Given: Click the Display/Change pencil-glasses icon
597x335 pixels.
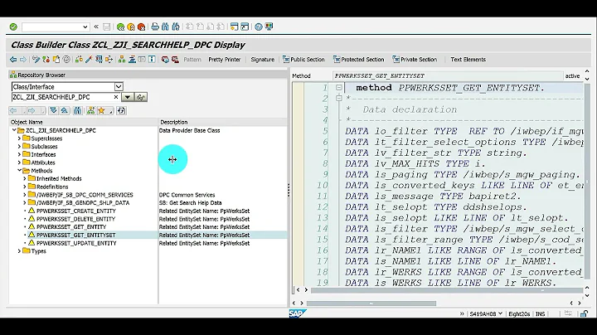Looking at the screenshot, I should pos(36,60).
